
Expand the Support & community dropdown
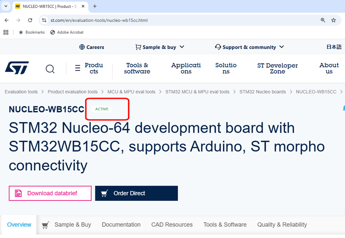click(249, 47)
